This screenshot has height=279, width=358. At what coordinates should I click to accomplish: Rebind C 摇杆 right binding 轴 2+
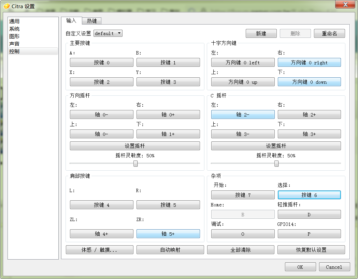(x=309, y=114)
